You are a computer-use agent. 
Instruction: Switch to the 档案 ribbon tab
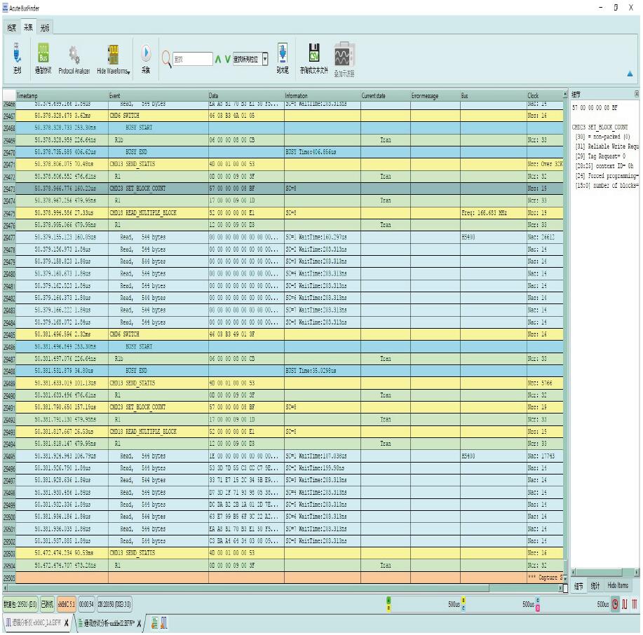pos(11,28)
